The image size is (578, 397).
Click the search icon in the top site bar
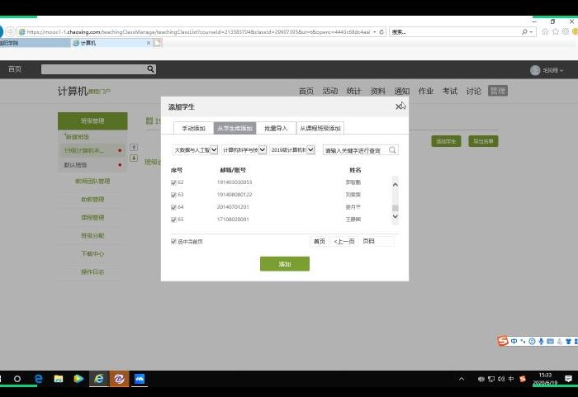150,70
